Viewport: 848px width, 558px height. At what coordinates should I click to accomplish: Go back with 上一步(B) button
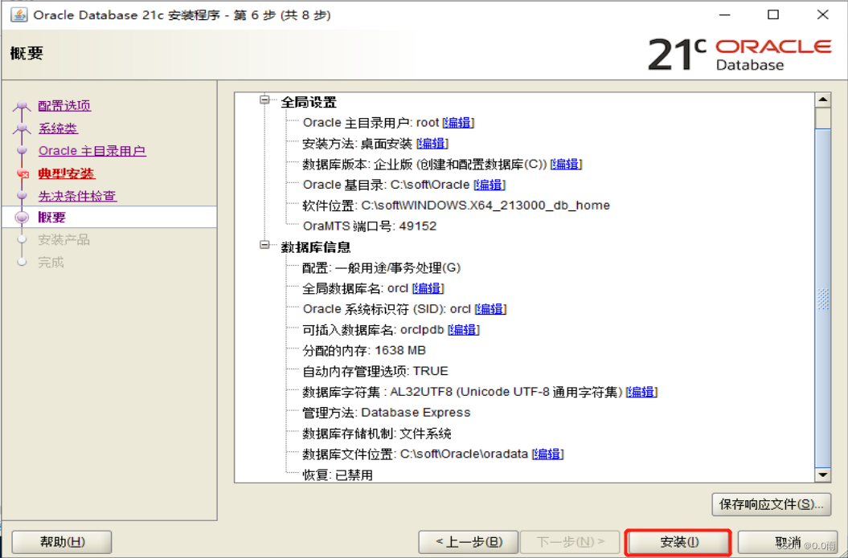click(469, 542)
